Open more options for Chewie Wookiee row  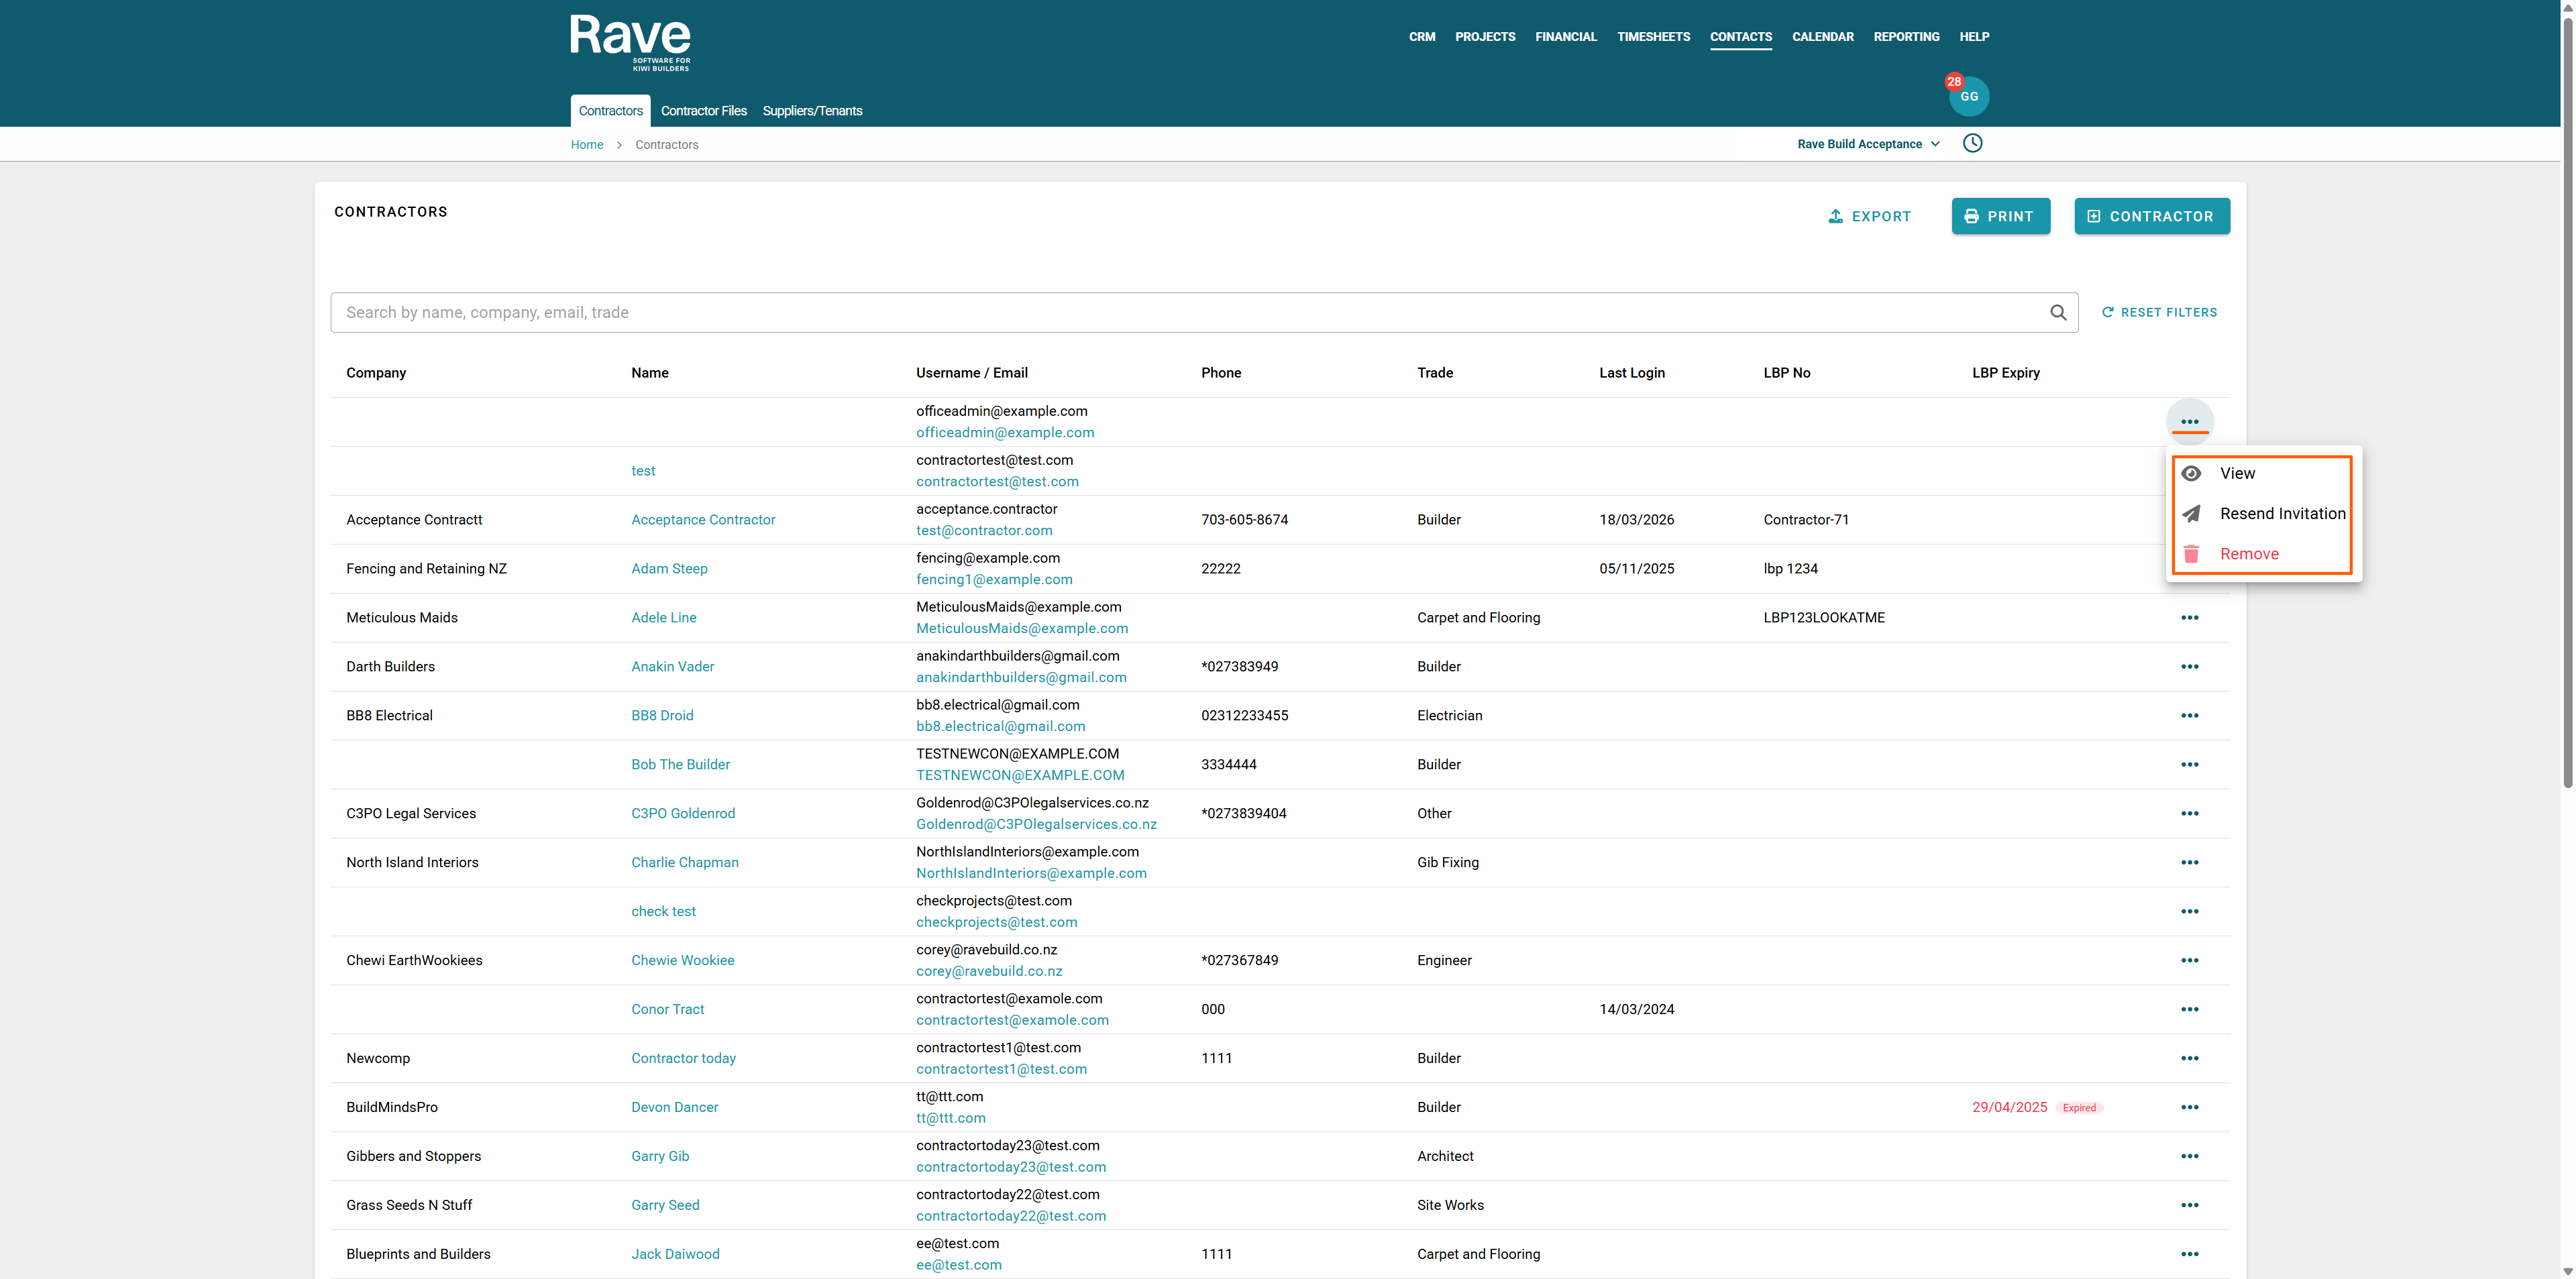click(2189, 960)
